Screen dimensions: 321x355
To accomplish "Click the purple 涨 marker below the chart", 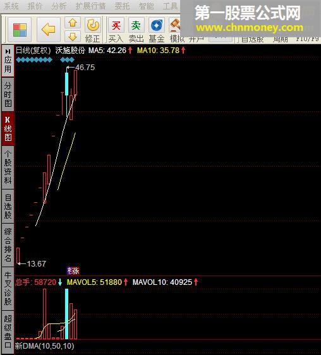I will pos(73,271).
